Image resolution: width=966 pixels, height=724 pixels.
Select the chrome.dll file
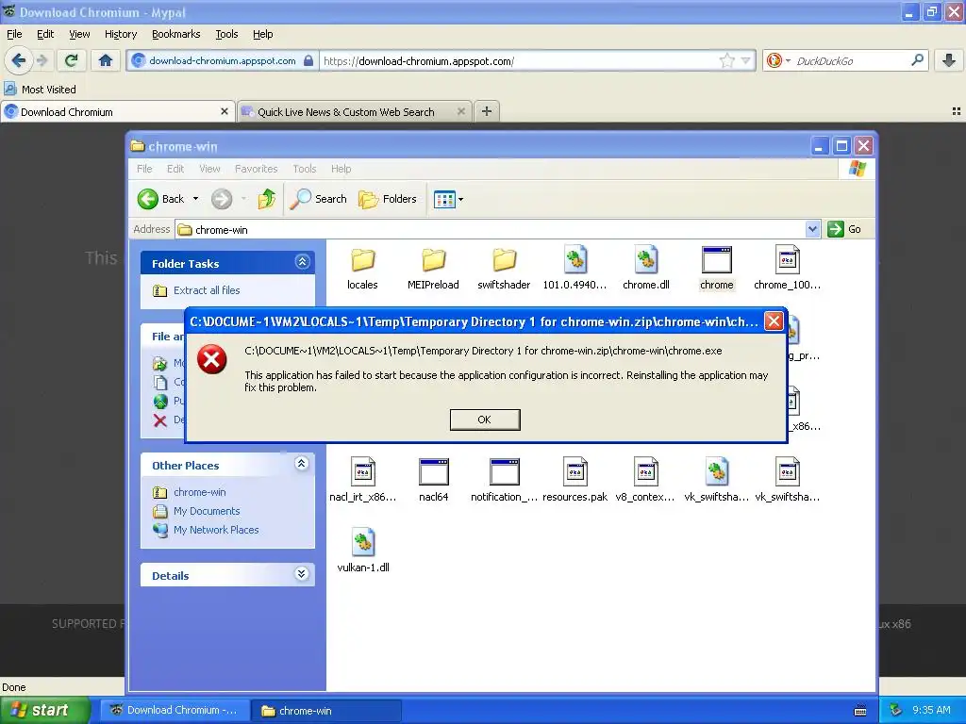click(x=645, y=269)
